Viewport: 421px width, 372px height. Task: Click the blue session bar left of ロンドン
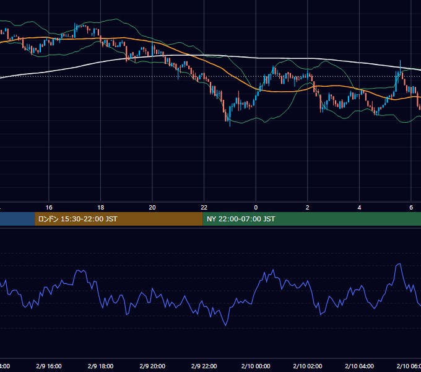click(17, 219)
